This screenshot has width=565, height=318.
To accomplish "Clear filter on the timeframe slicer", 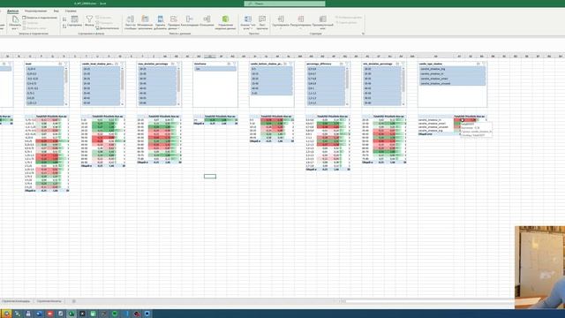I will pos(235,64).
